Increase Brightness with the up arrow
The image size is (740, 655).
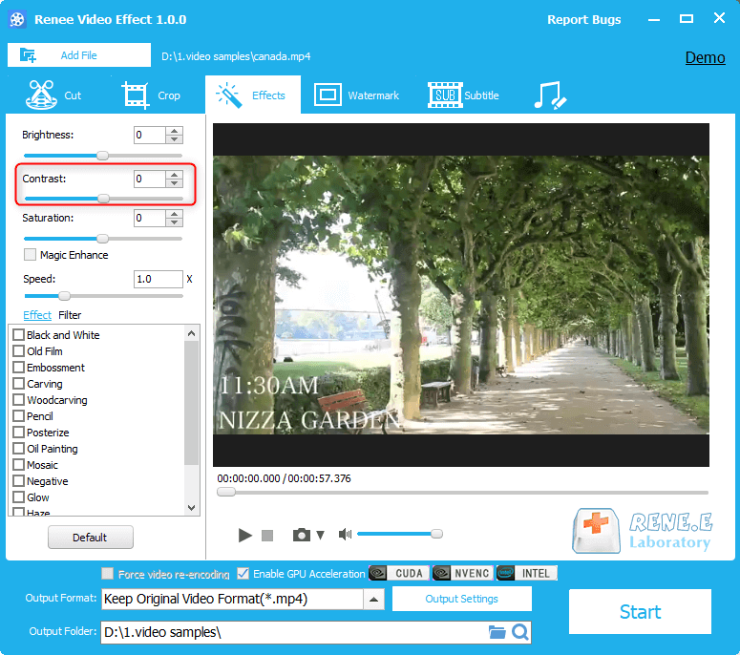(174, 131)
